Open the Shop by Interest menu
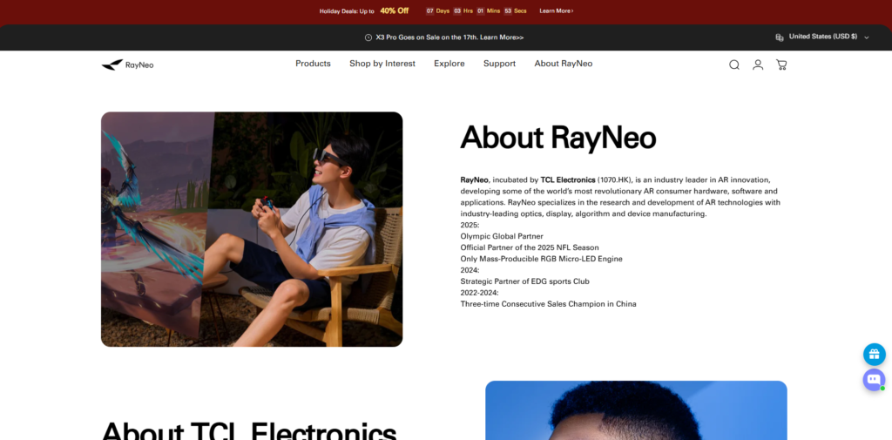The height and width of the screenshot is (440, 892). point(382,64)
